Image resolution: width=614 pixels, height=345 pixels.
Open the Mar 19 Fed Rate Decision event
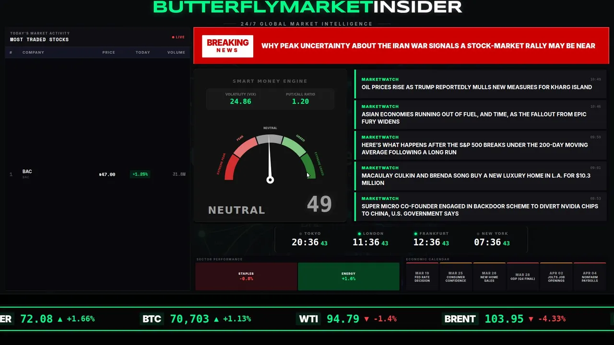tap(422, 276)
